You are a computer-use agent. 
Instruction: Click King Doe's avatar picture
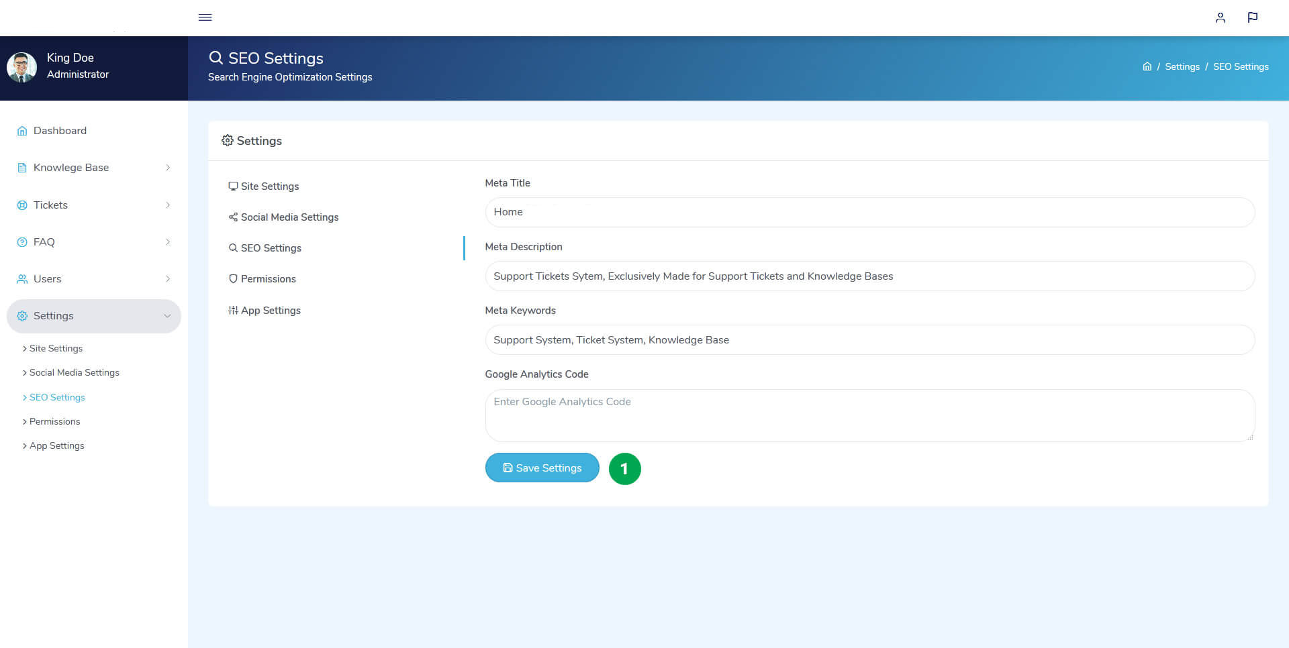pyautogui.click(x=21, y=67)
